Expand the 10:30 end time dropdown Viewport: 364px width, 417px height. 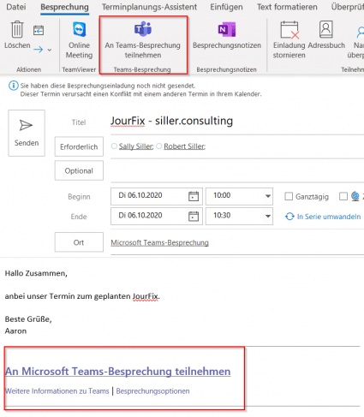(x=268, y=216)
